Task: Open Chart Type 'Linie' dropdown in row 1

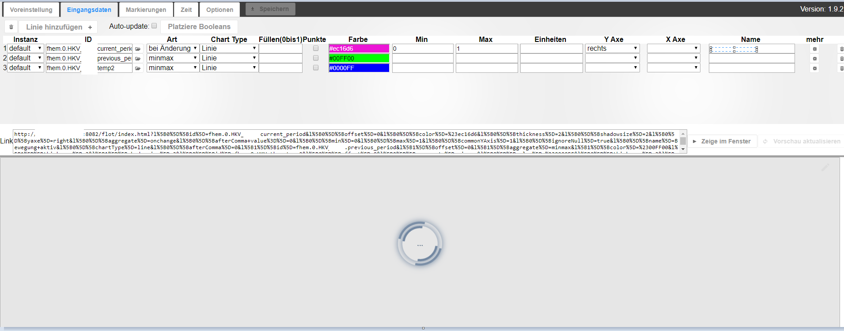Action: coord(229,49)
